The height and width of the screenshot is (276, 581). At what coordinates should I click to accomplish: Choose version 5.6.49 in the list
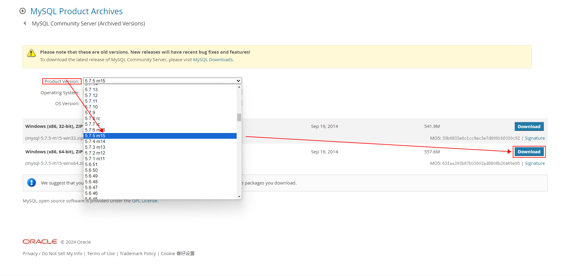point(160,176)
